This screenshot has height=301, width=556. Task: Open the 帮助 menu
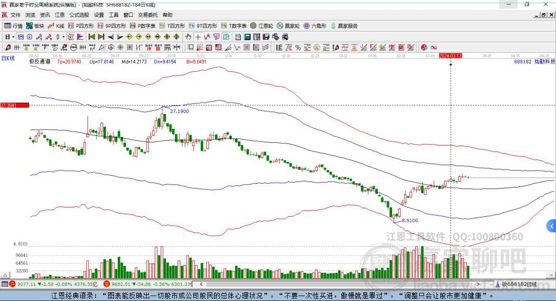click(167, 15)
